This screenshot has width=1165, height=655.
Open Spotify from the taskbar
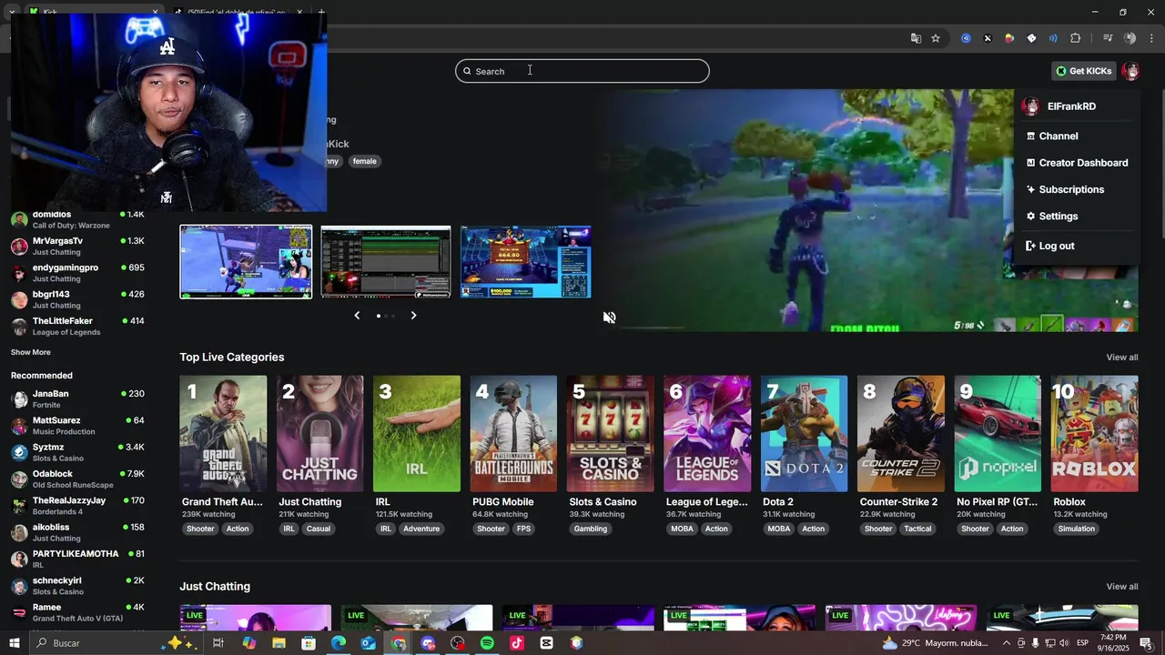[x=487, y=643]
